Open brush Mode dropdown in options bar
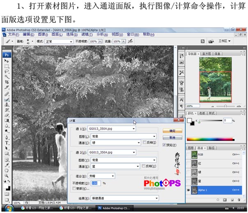The height and width of the screenshot is (213, 248). [59, 41]
